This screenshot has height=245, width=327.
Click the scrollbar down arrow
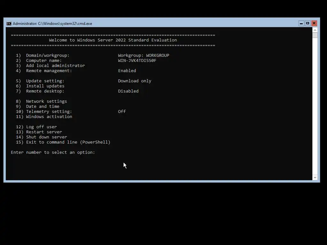click(x=315, y=177)
